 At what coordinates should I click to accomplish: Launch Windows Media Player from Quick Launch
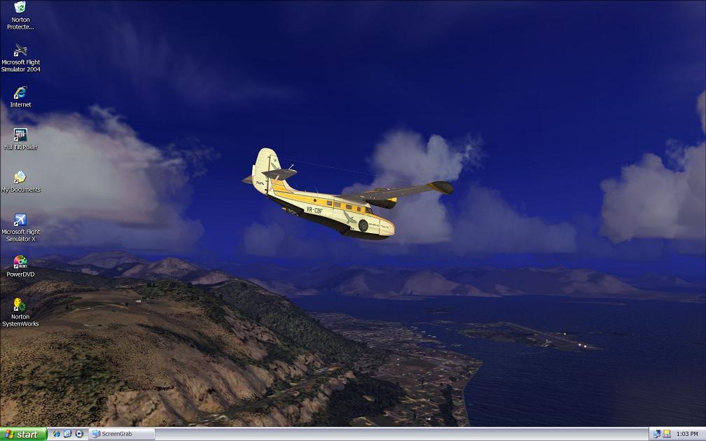point(79,434)
